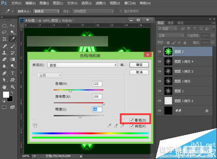The image size is (217, 159).
Task: Open the 图像(I) menu
Action: pyautogui.click(x=44, y=3)
